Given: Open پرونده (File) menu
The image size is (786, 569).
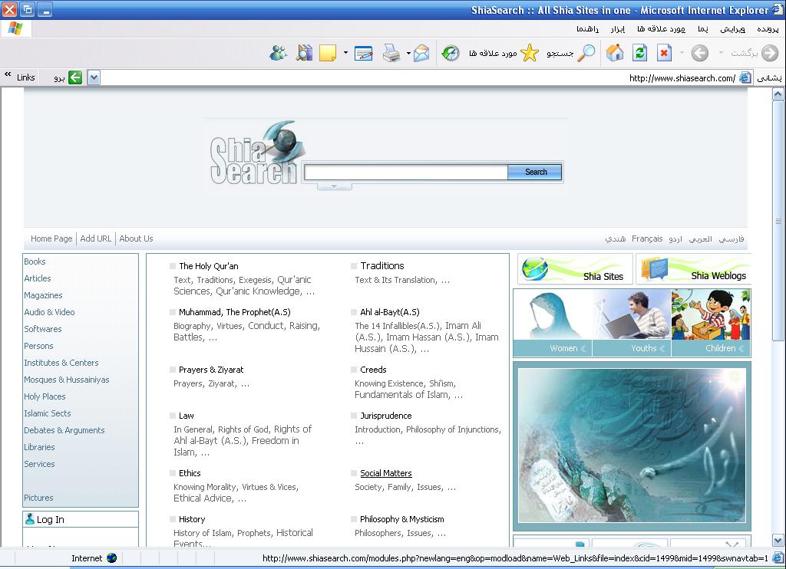Looking at the screenshot, I should (768, 29).
